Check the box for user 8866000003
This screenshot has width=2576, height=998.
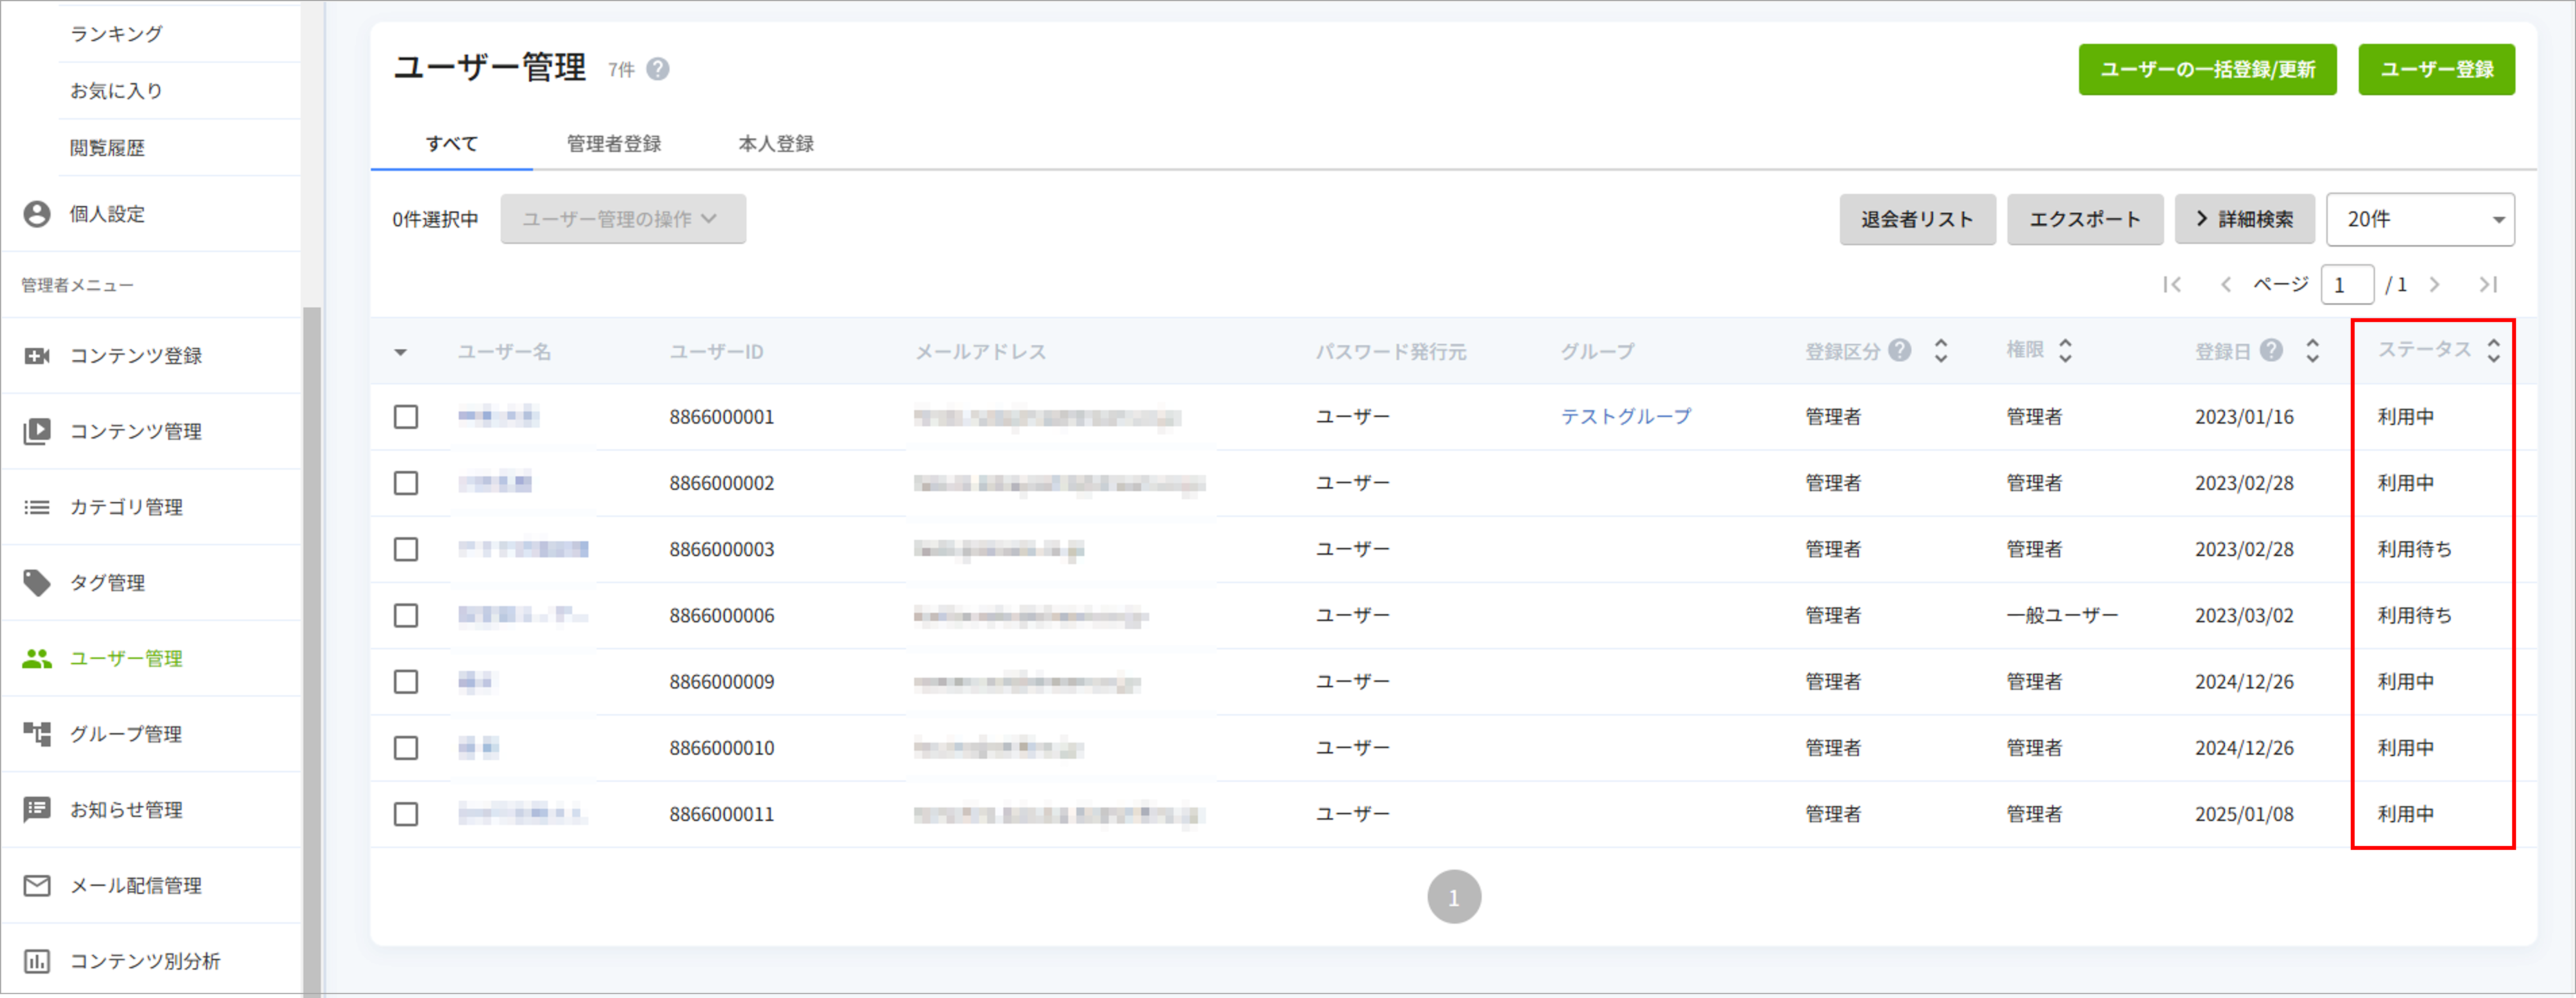[x=406, y=549]
